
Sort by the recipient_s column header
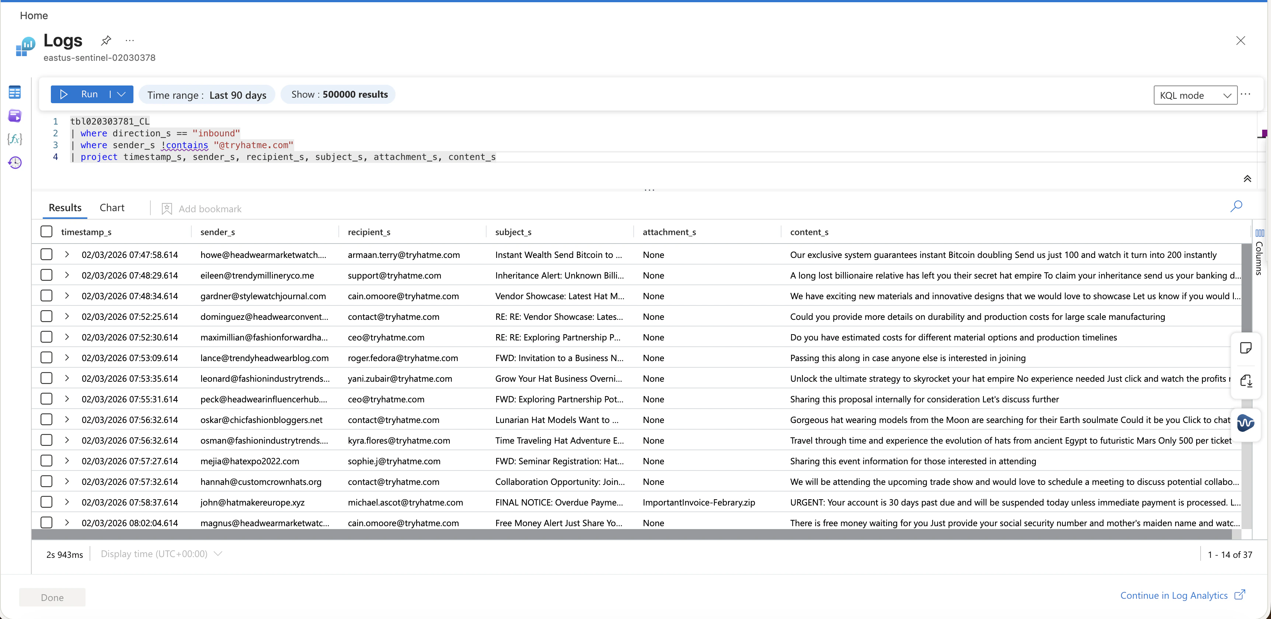tap(369, 232)
